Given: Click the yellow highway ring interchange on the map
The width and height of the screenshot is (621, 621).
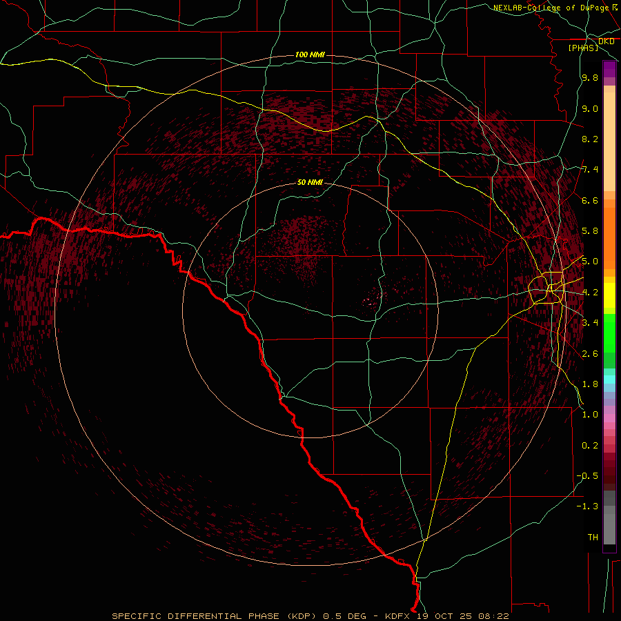Looking at the screenshot, I should click(x=546, y=288).
